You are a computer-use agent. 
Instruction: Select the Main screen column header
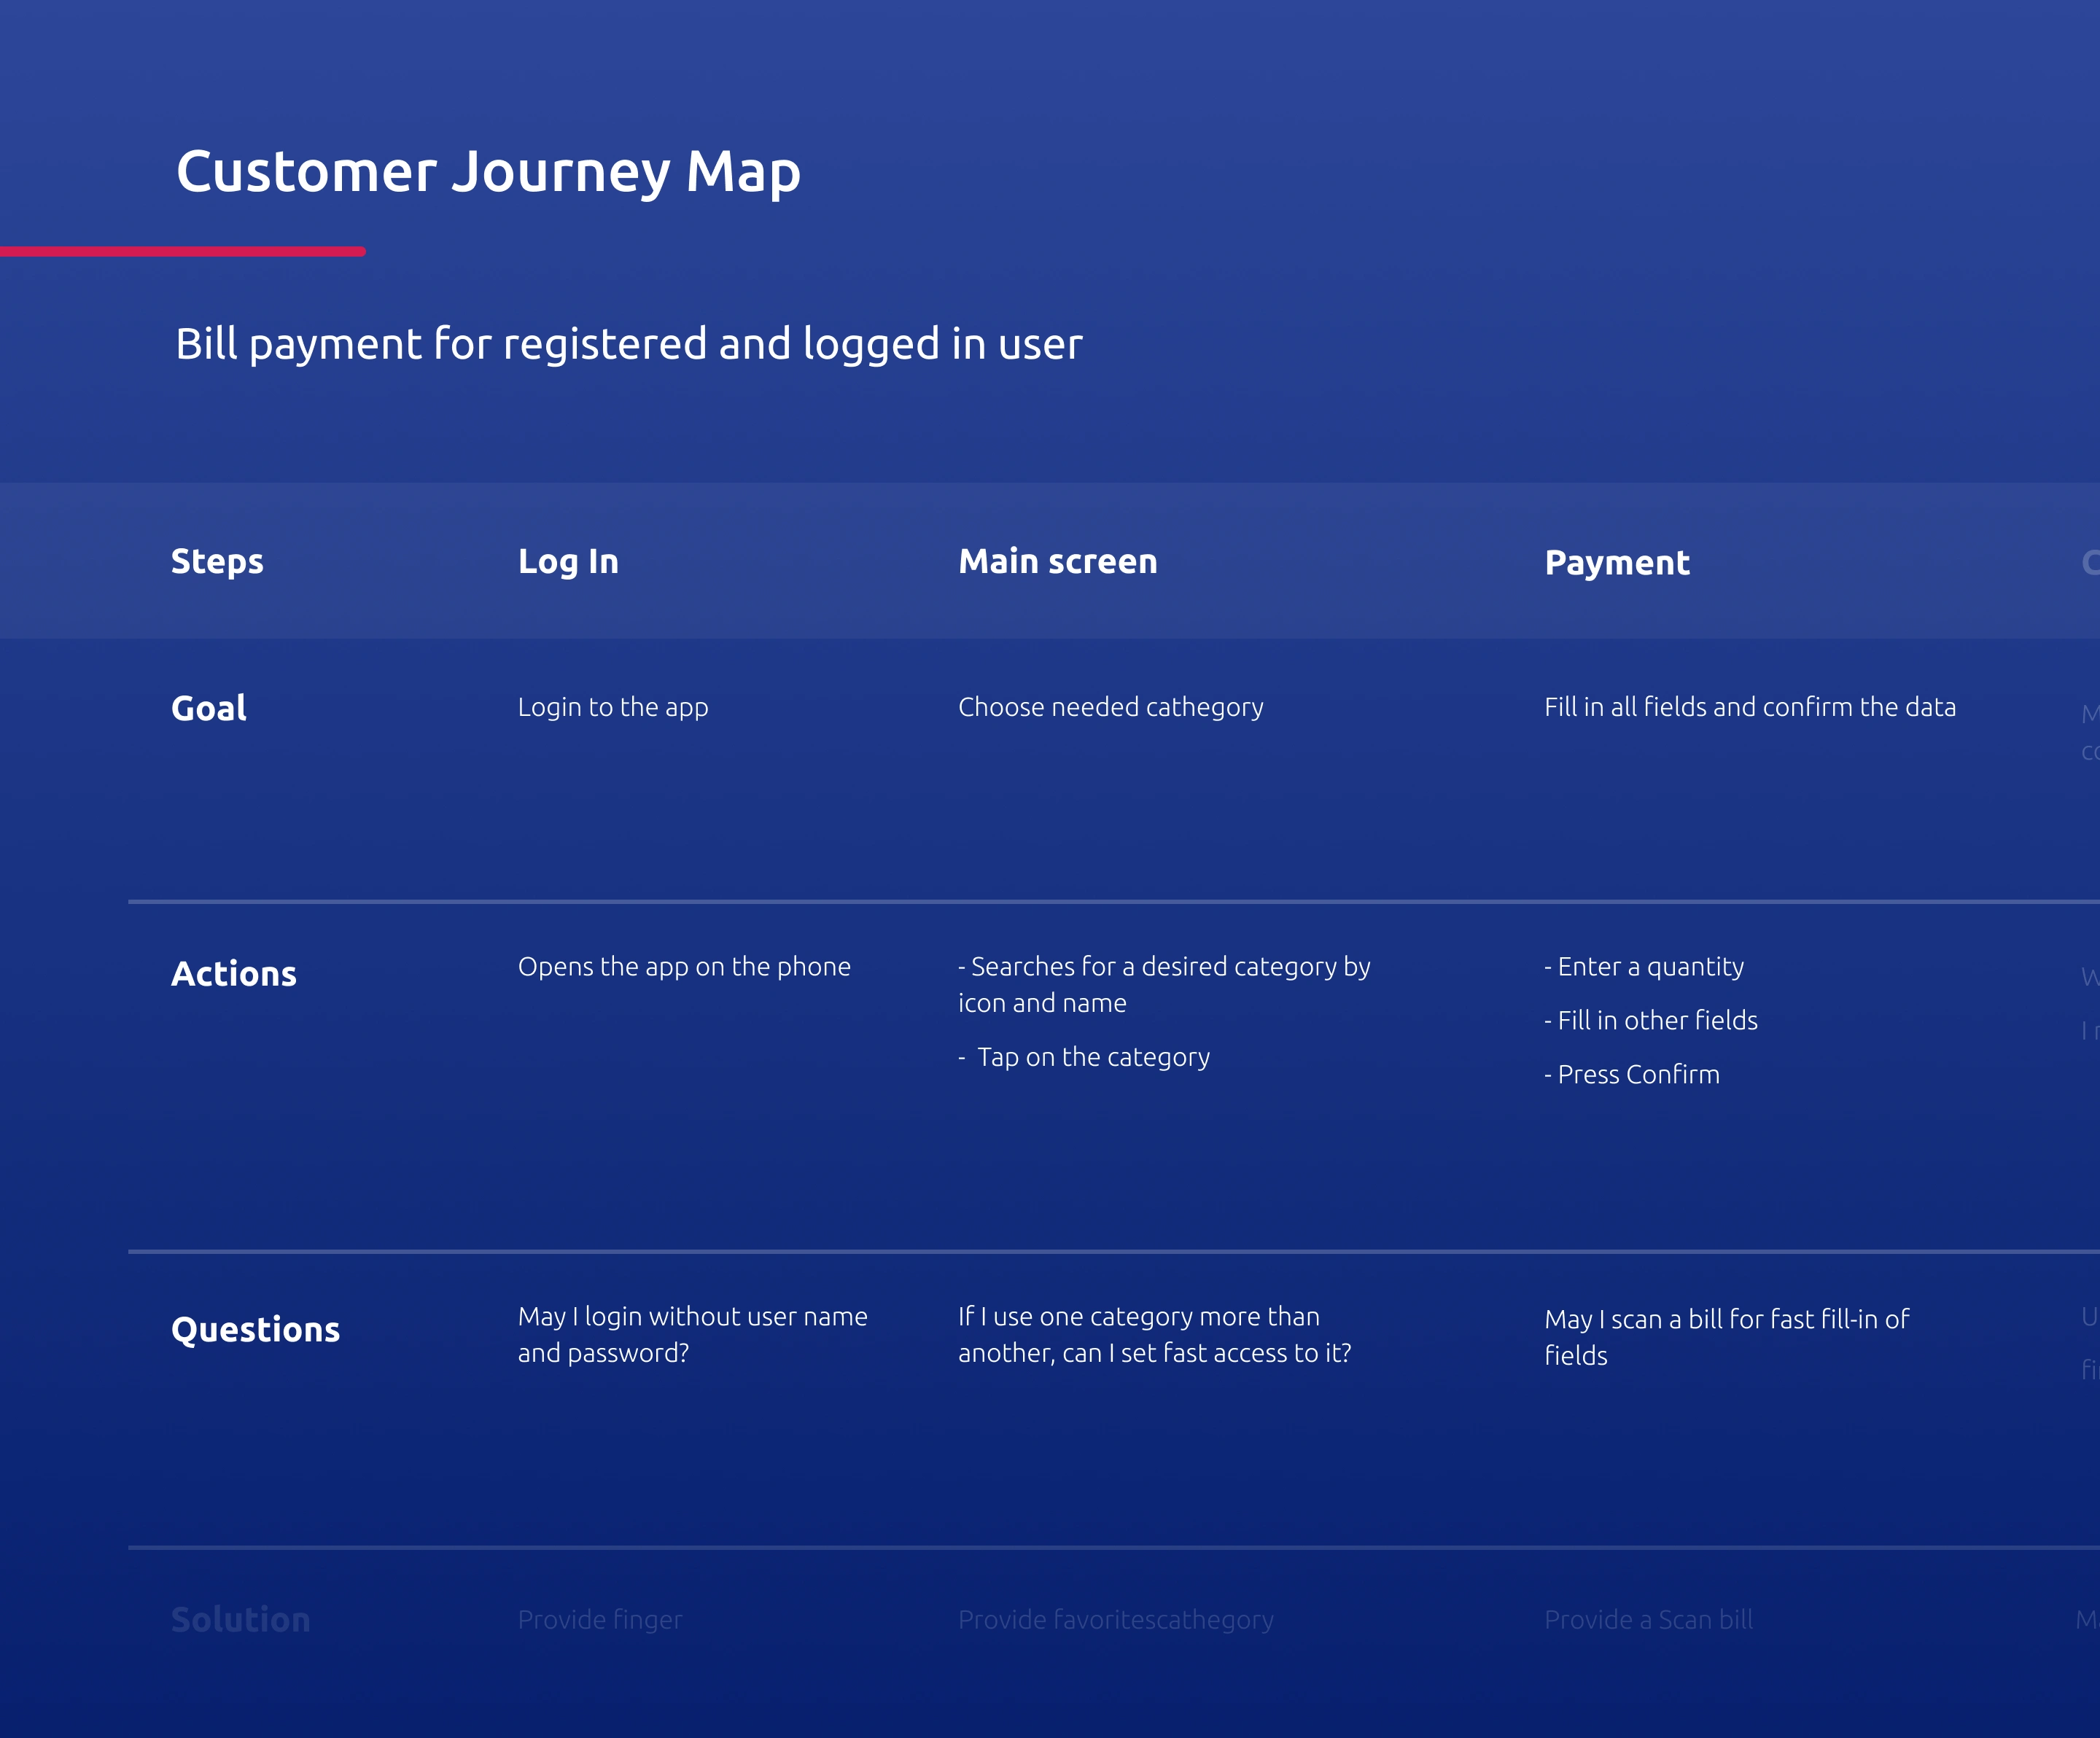point(1057,561)
